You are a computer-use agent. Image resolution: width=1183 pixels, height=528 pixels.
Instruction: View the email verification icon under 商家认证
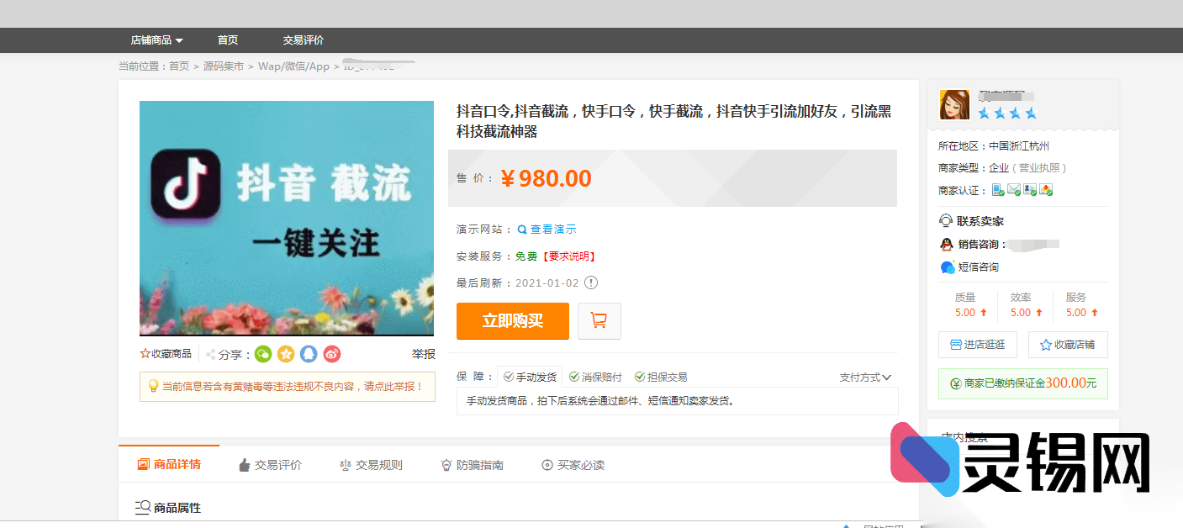point(1012,189)
